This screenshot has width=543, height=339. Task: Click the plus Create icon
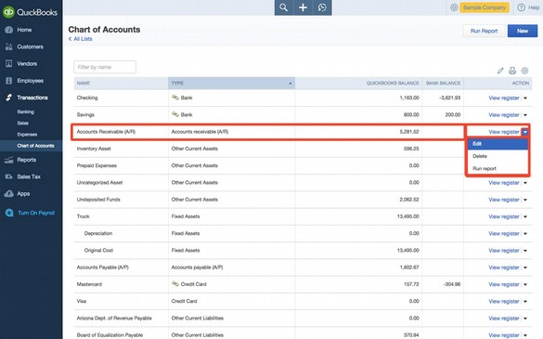click(303, 7)
